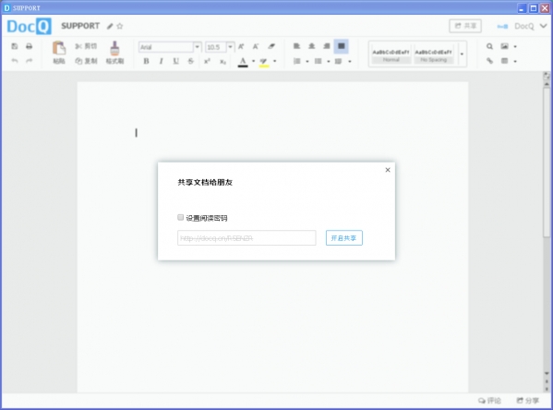Apply the yellow highlight color
The width and height of the screenshot is (553, 410).
264,62
